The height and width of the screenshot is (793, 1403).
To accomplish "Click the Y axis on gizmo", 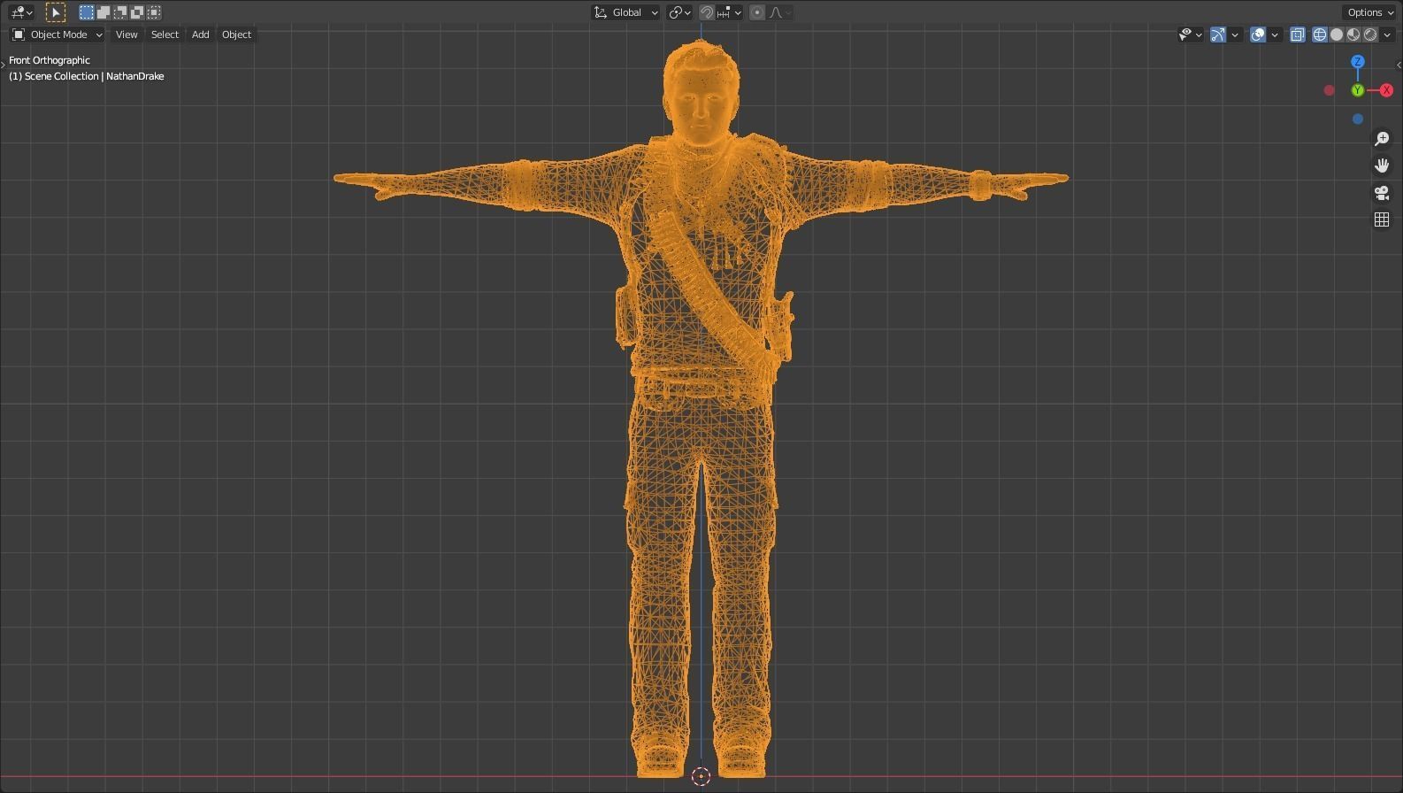I will pyautogui.click(x=1358, y=90).
